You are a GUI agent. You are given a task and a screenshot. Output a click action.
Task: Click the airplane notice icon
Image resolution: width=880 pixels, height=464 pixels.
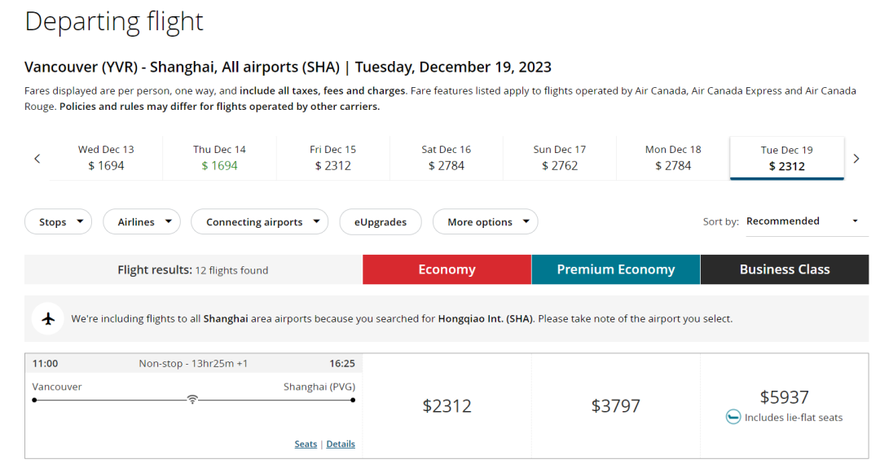(48, 318)
